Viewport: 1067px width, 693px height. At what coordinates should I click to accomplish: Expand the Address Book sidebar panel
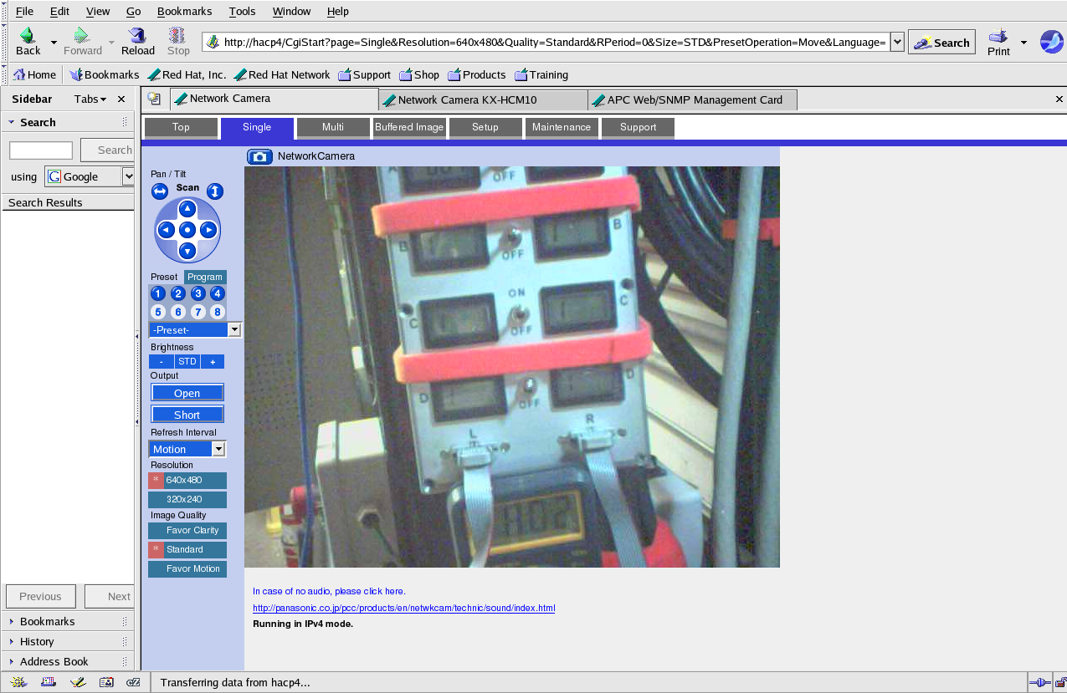(x=67, y=661)
